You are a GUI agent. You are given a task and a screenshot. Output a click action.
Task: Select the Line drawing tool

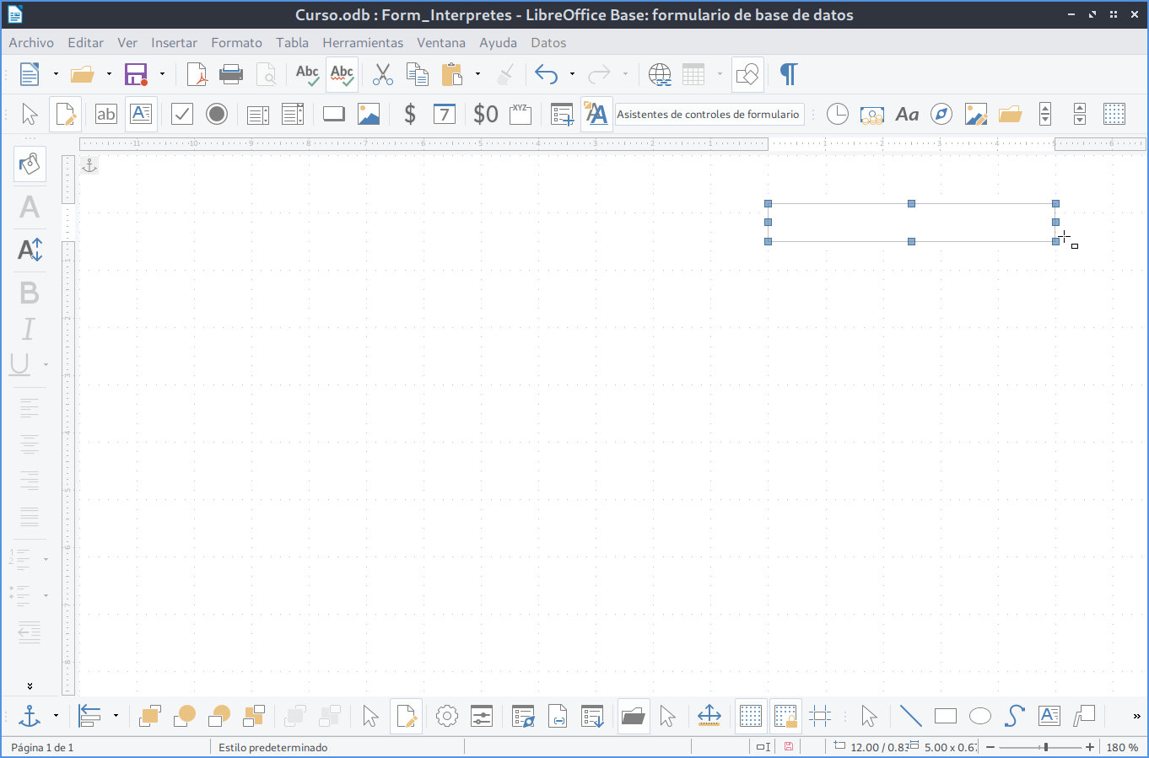click(x=911, y=717)
